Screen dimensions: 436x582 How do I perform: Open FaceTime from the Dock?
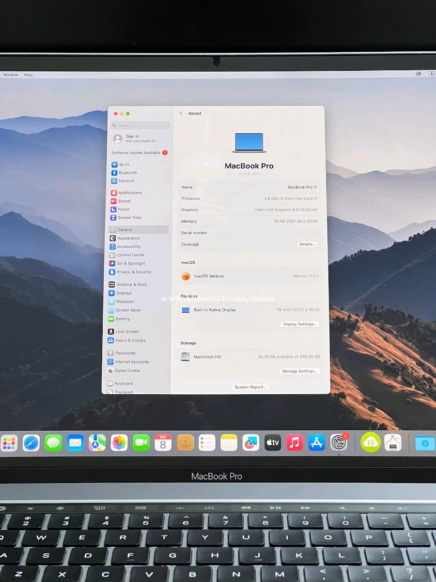pos(141,442)
